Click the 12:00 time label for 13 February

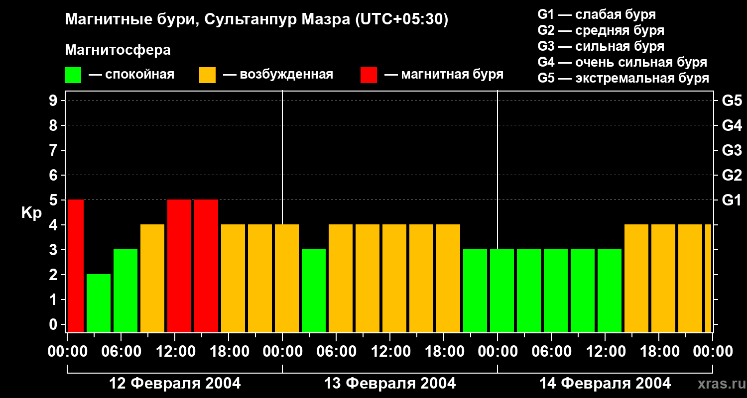(390, 351)
